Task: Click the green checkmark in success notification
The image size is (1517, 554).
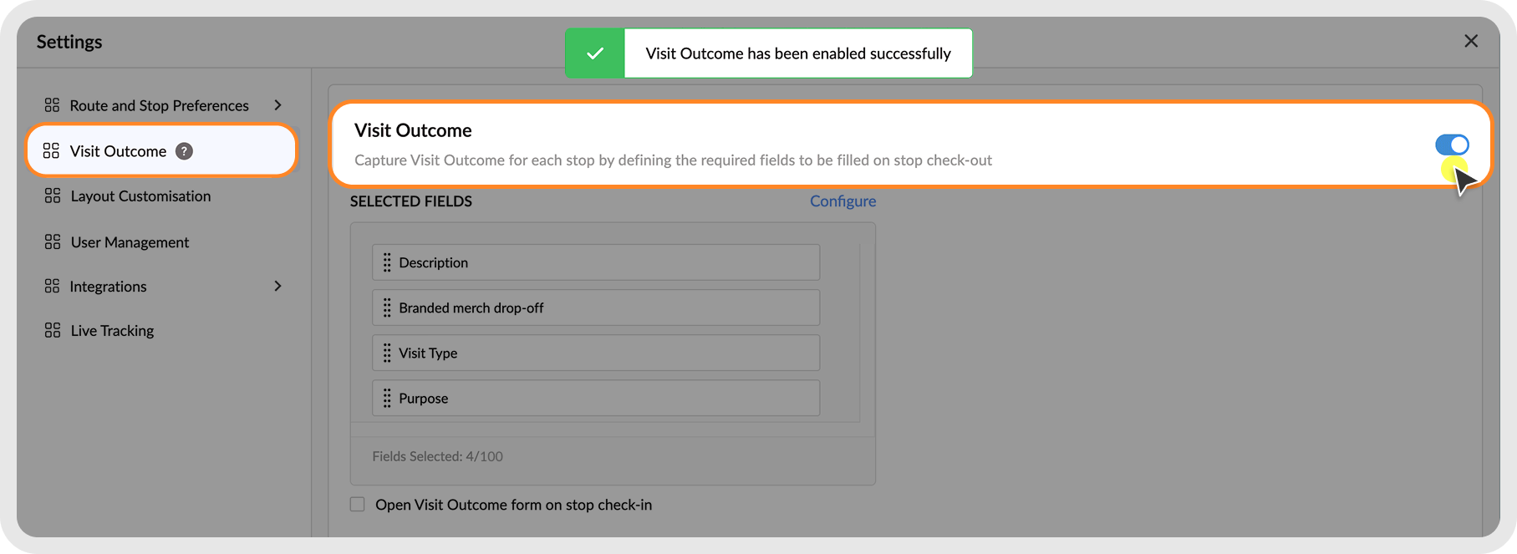Action: tap(595, 53)
